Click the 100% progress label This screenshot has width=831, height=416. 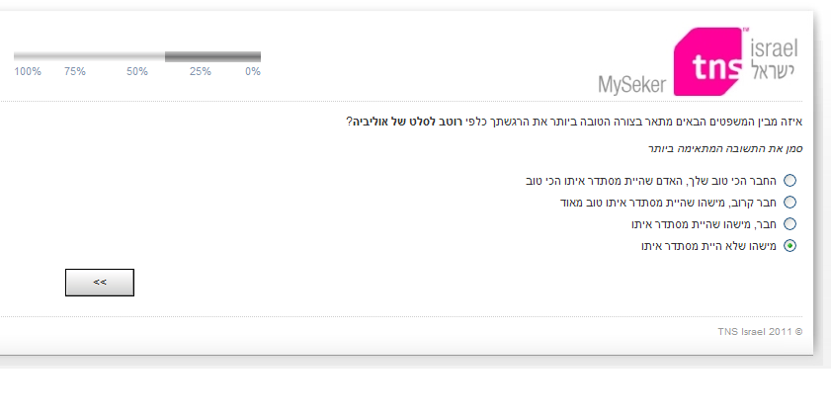tap(28, 71)
